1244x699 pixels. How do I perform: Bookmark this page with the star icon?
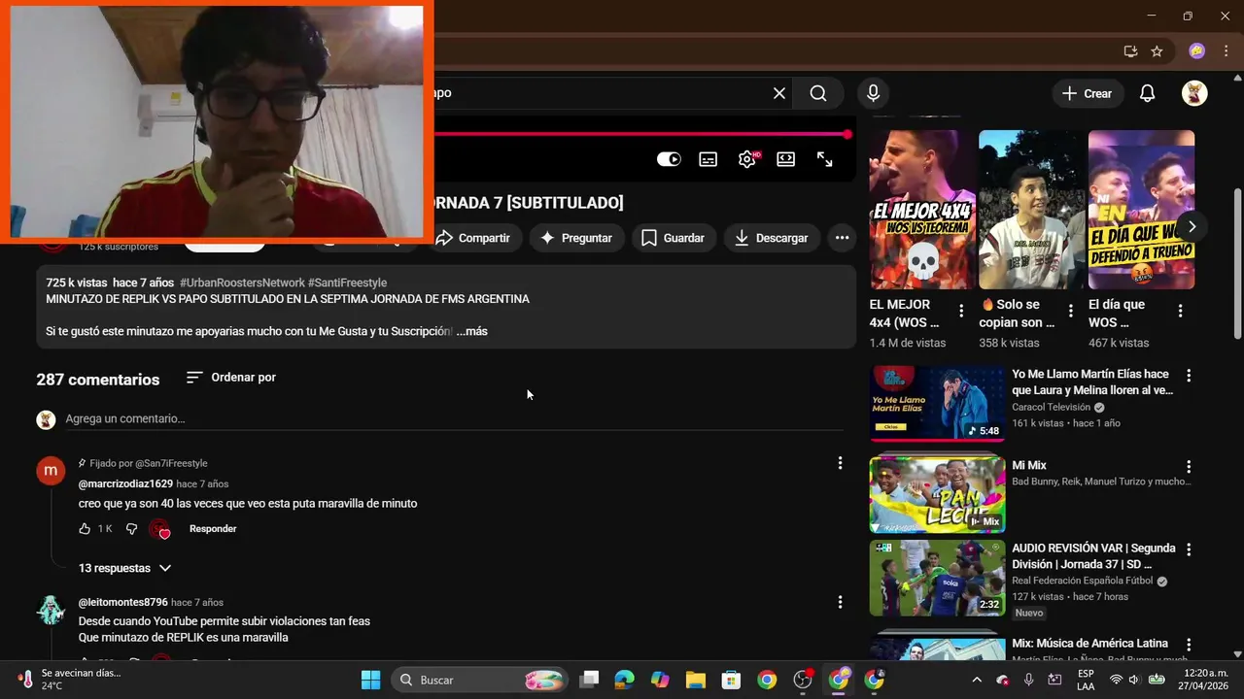click(x=1157, y=51)
